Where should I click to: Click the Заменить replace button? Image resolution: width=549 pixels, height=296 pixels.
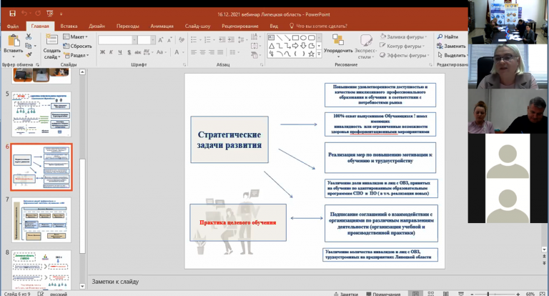tap(450, 46)
